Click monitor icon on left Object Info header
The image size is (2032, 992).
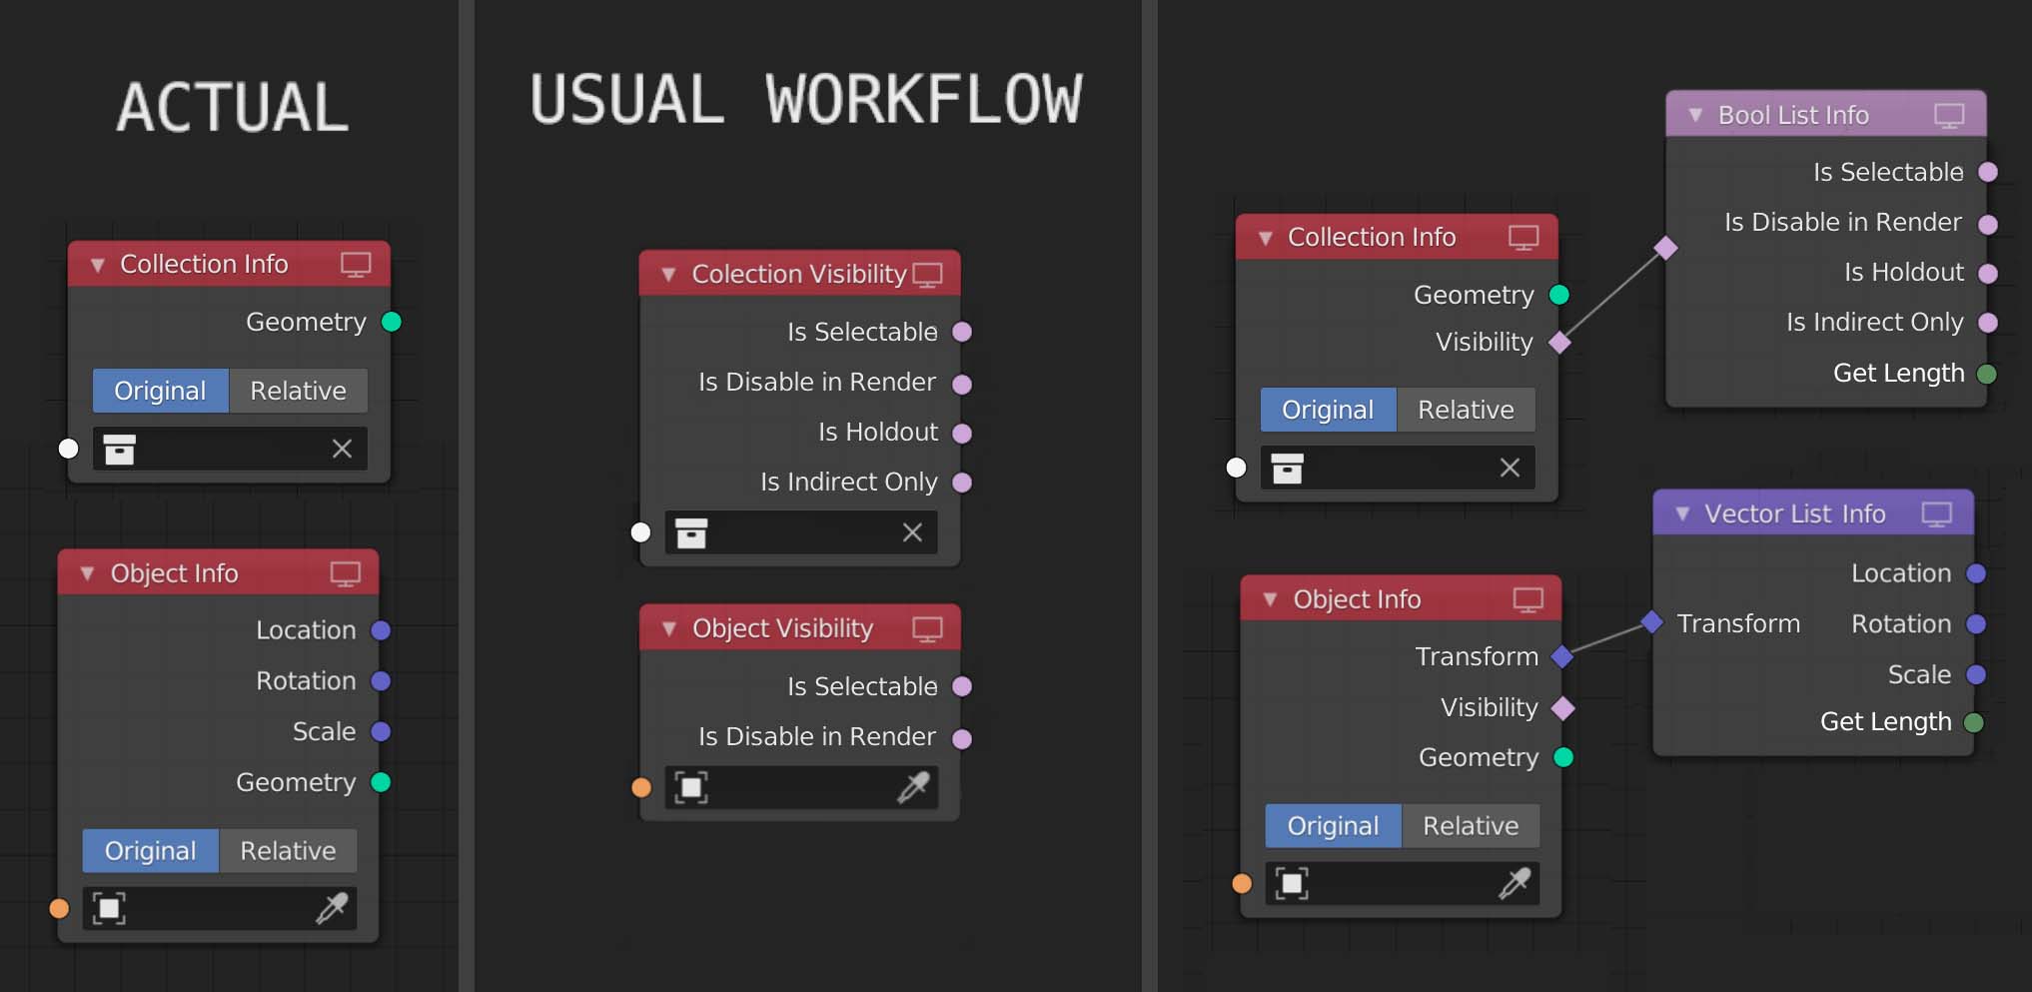coord(346,574)
